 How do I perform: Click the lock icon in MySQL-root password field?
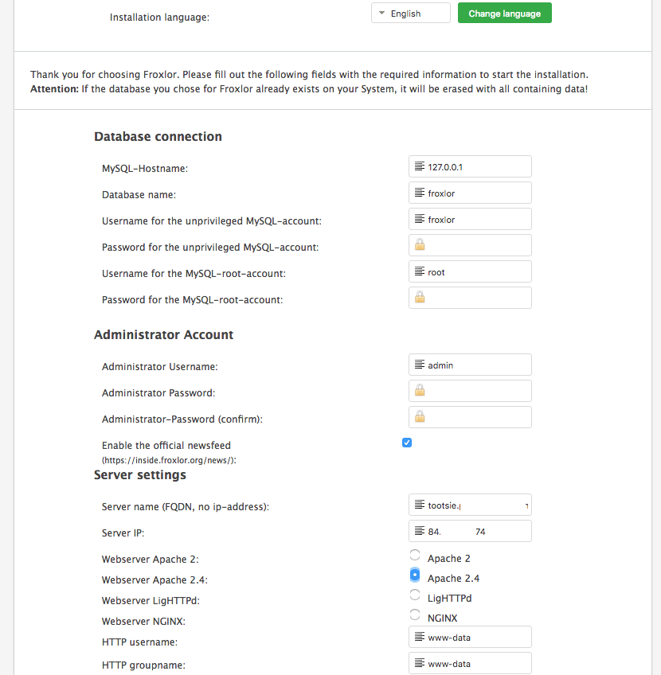420,298
